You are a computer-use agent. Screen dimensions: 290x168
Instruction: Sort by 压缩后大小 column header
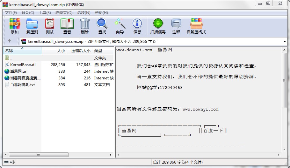pos(80,50)
